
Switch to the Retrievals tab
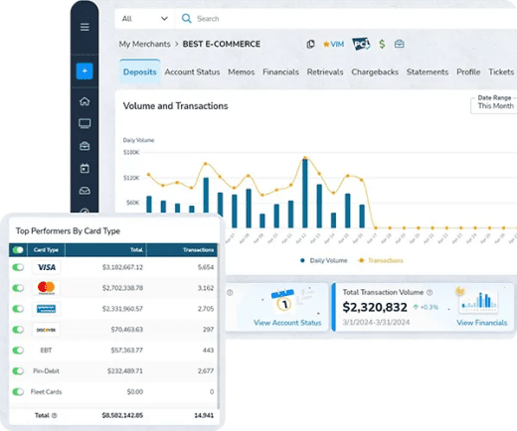click(x=325, y=72)
